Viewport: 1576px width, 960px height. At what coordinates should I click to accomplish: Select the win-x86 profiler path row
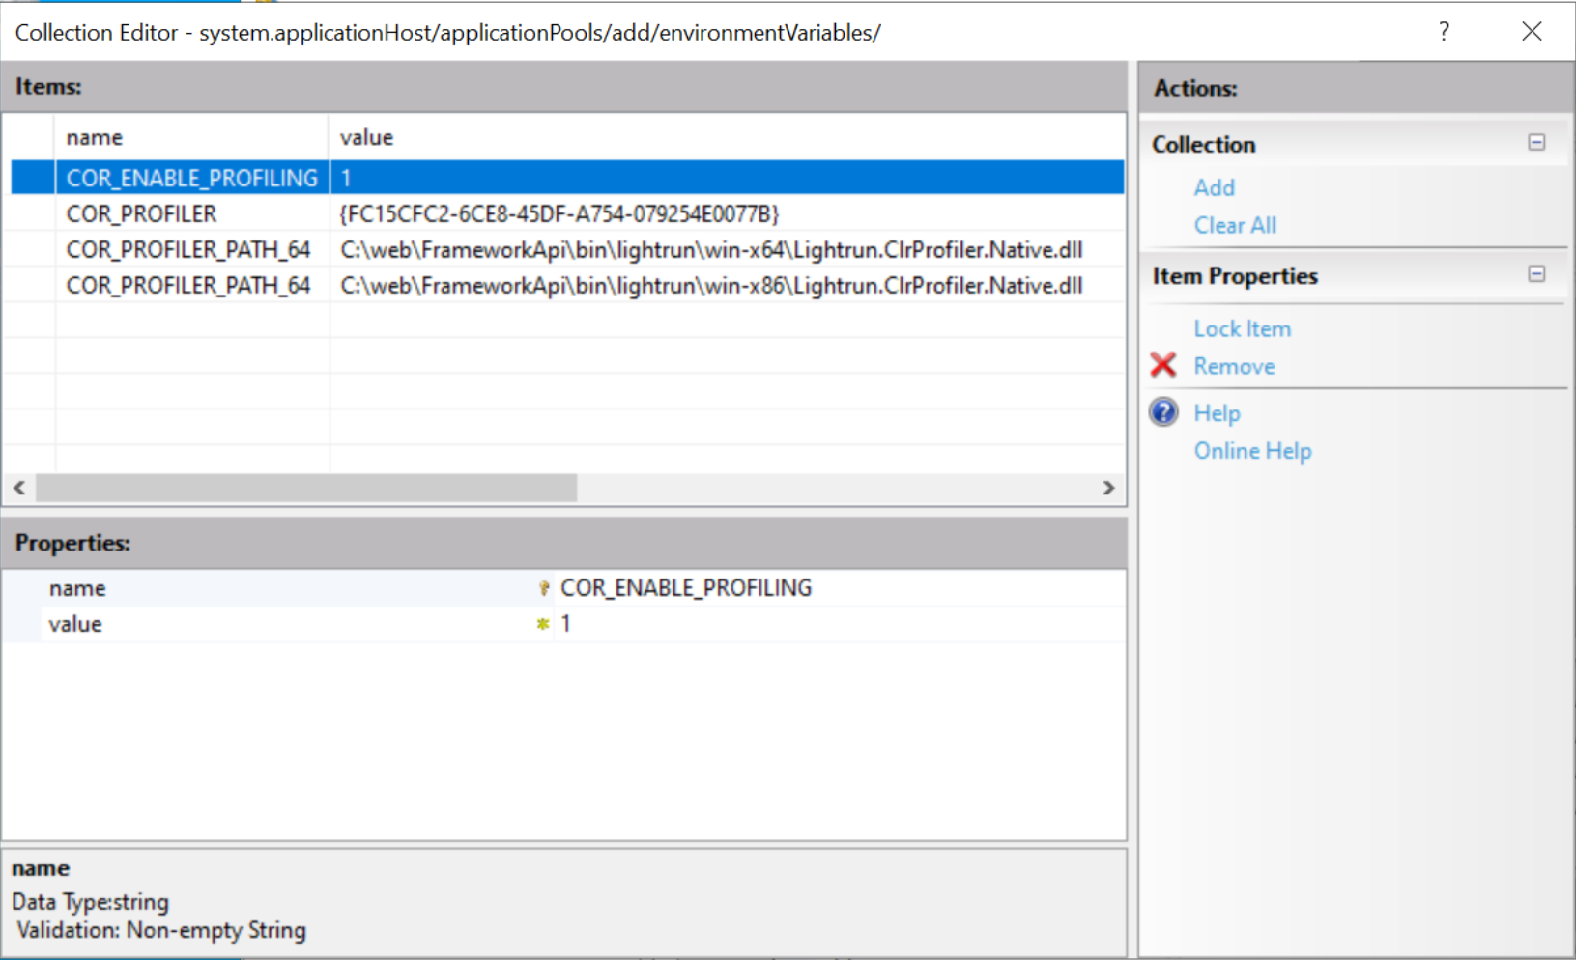pyautogui.click(x=187, y=286)
